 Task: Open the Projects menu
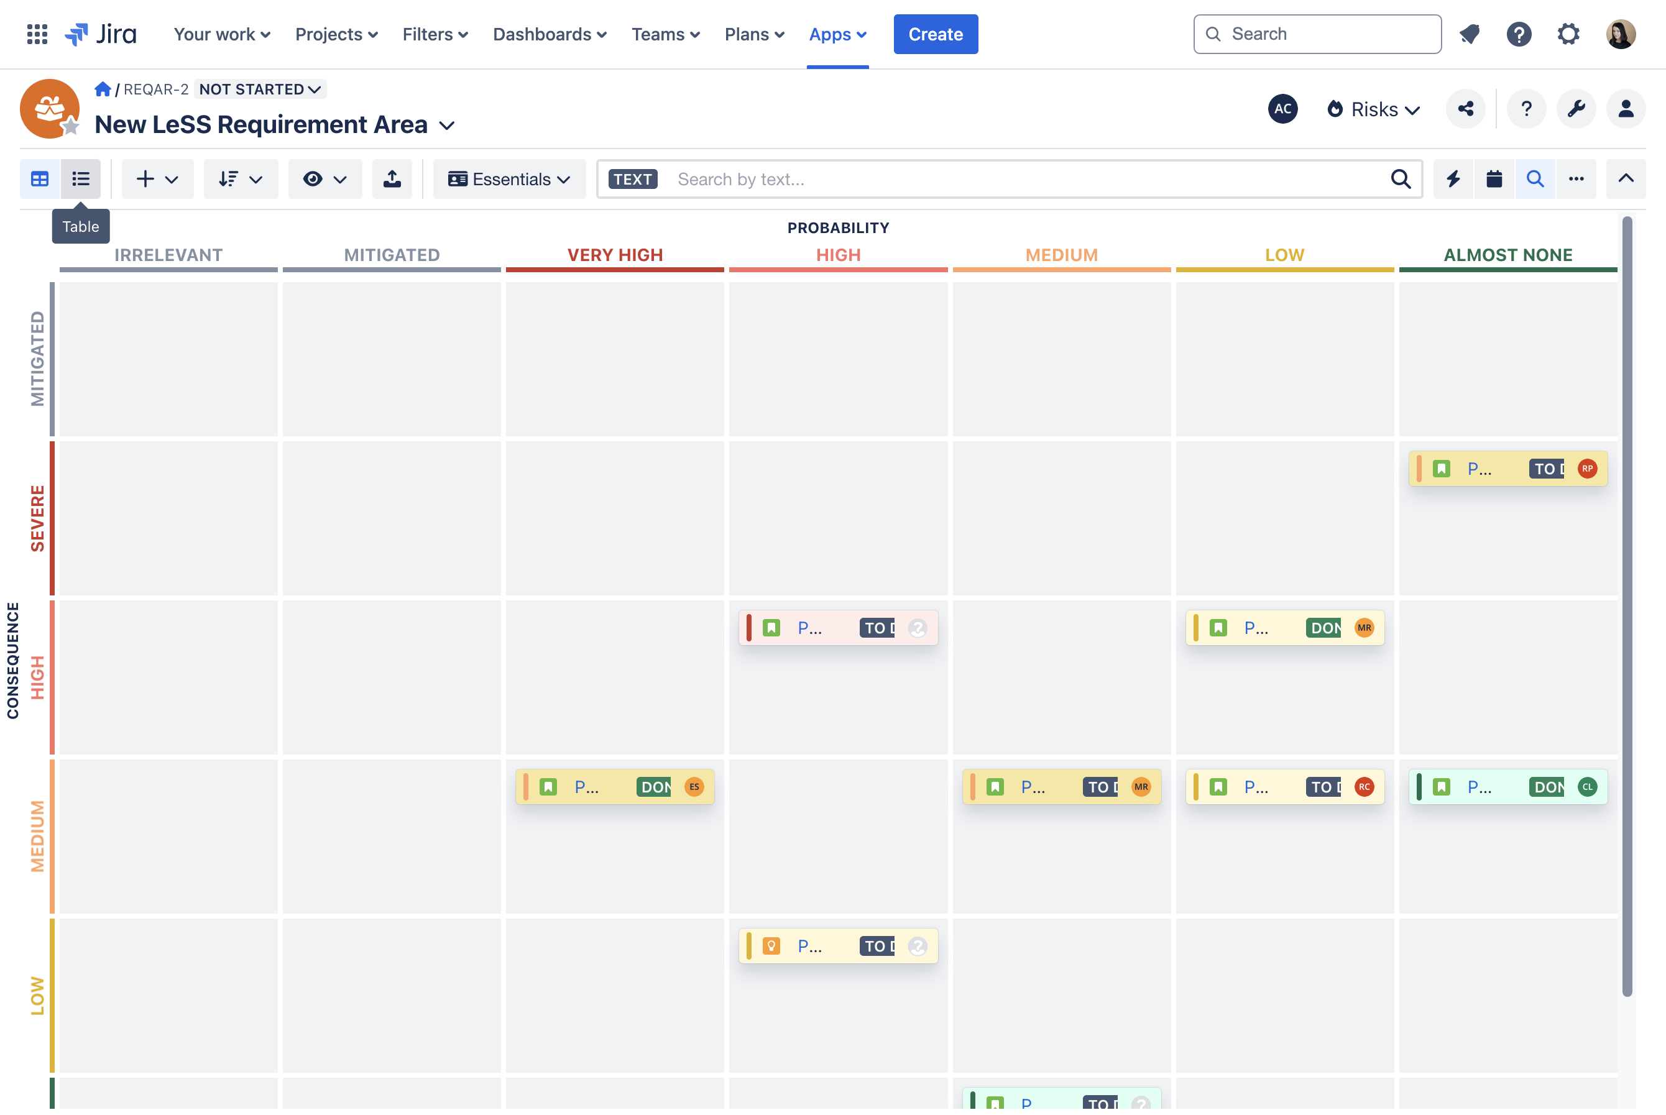(x=336, y=34)
